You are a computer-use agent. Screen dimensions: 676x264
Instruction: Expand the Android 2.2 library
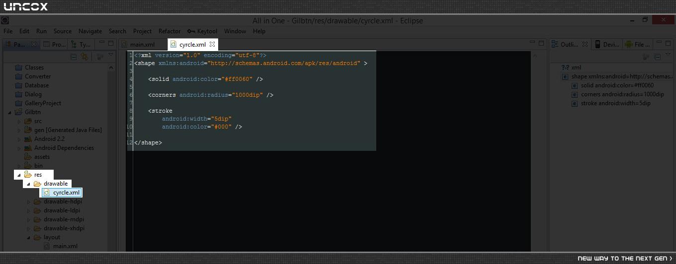tap(19, 139)
